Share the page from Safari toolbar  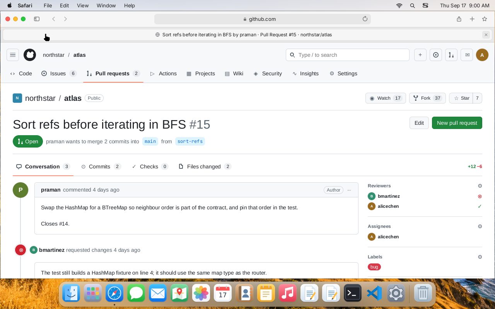click(x=459, y=19)
